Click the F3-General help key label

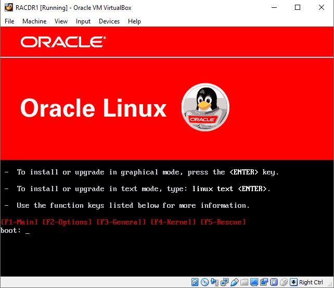[x=121, y=222]
